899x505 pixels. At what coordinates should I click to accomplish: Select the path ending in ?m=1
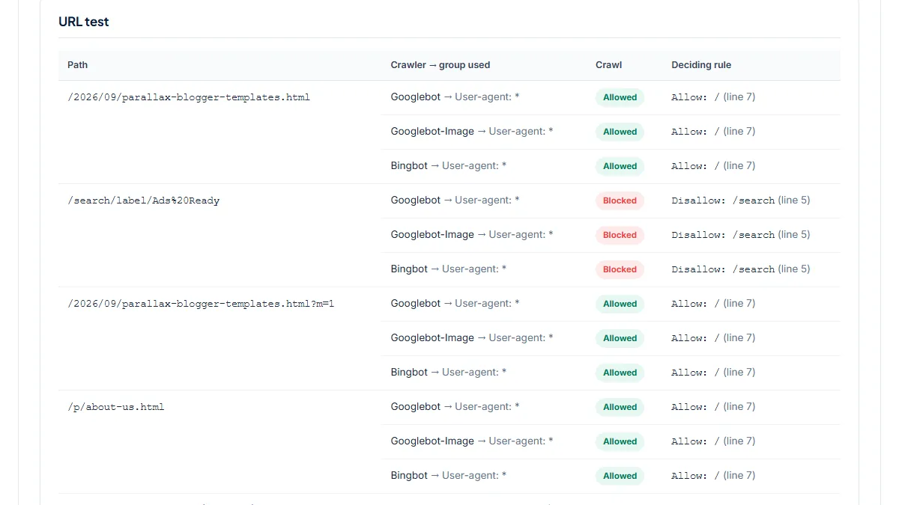point(201,304)
